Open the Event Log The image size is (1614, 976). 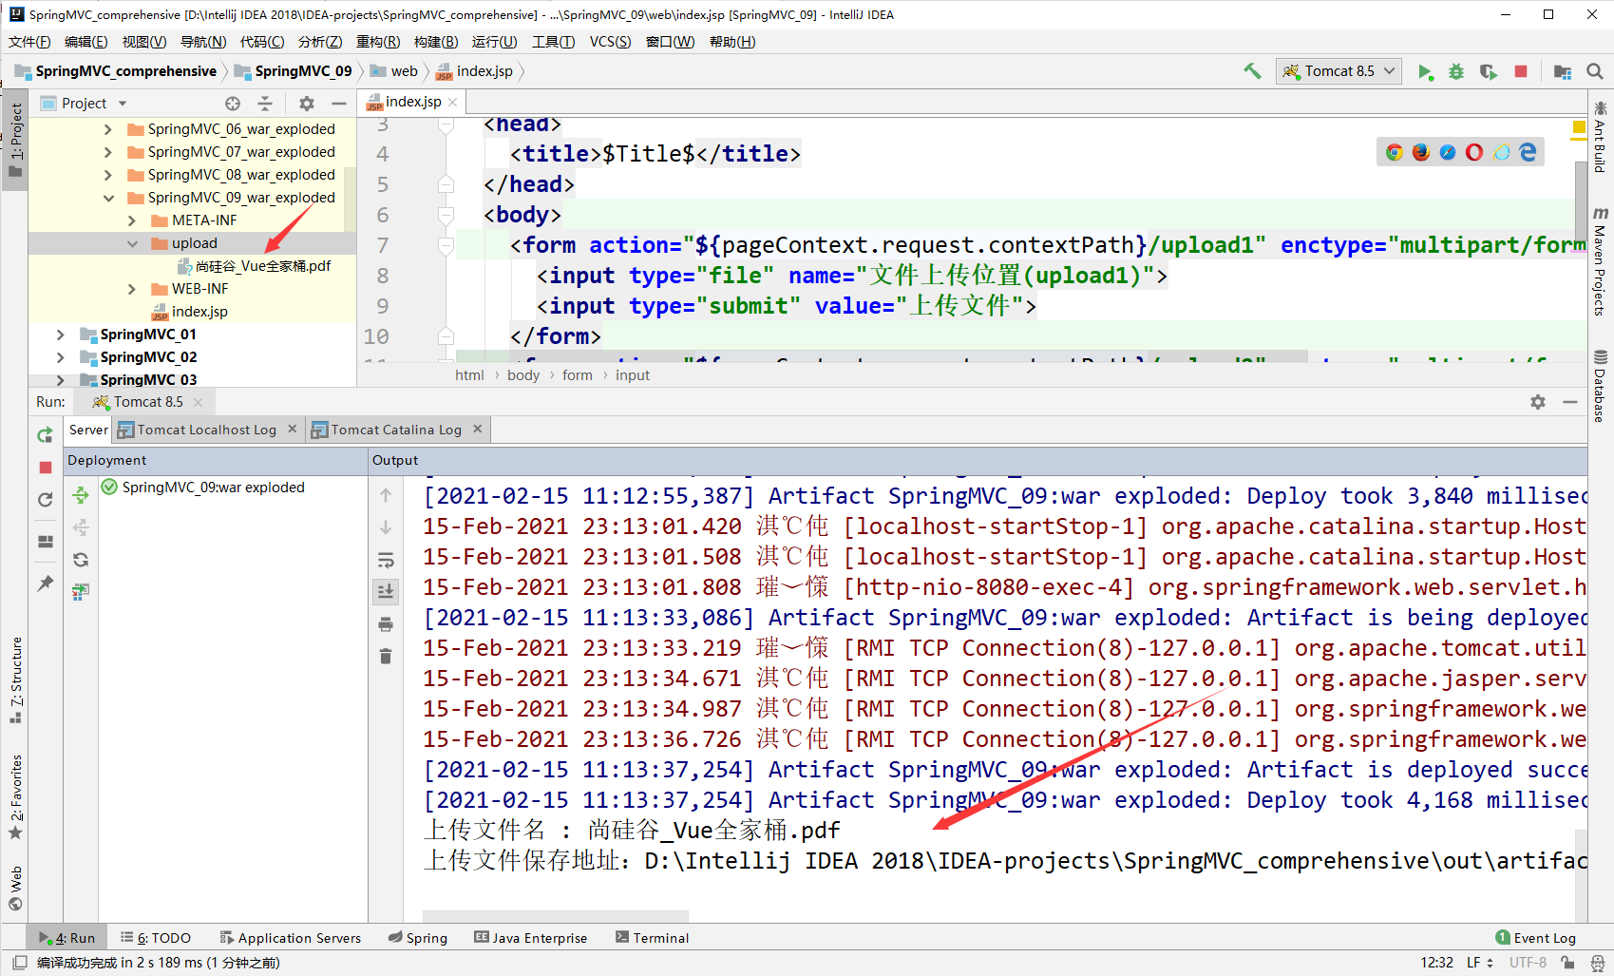[x=1535, y=938]
